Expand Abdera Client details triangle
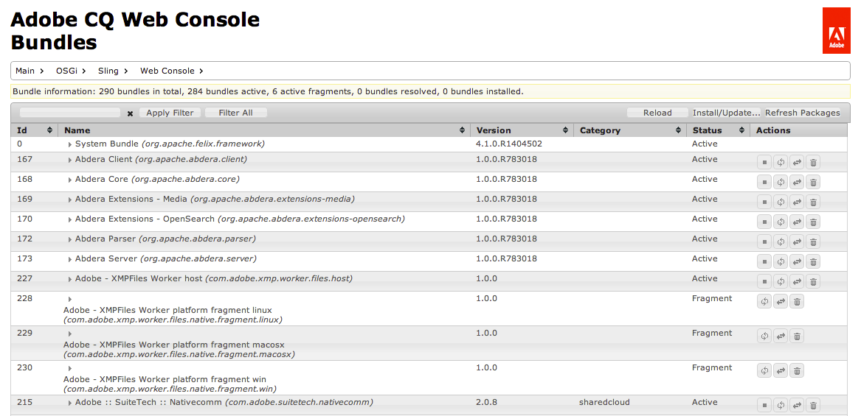The width and height of the screenshot is (861, 416). pyautogui.click(x=70, y=160)
